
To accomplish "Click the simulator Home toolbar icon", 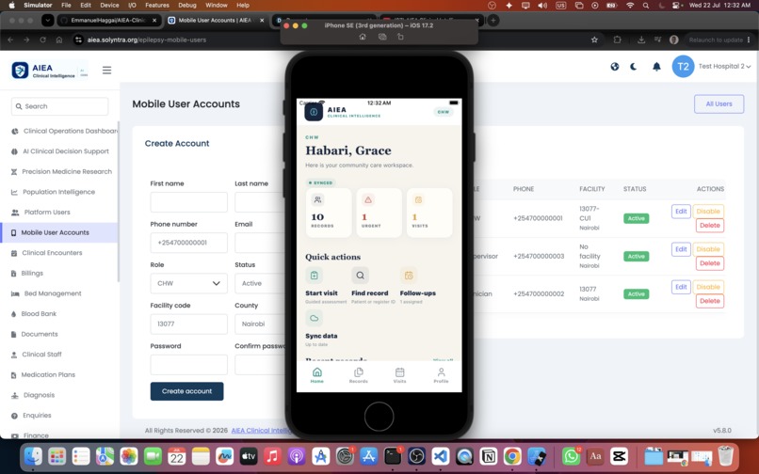I will pos(362,37).
